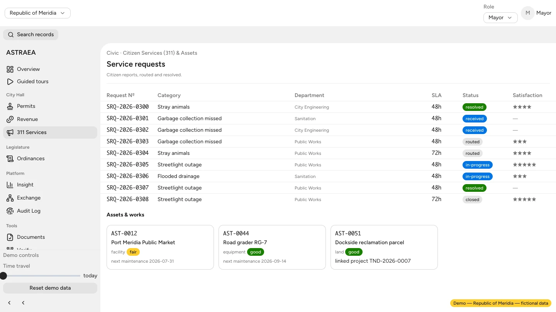
Task: Click the fair condition badge on AST-0012
Action: (133, 252)
